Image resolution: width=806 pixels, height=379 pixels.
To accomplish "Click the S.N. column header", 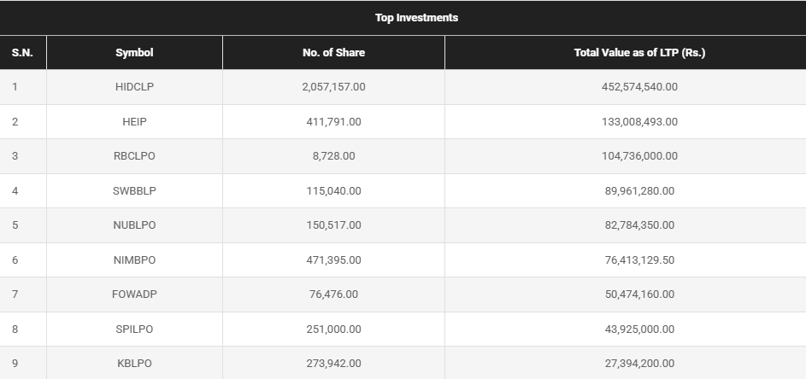I will coord(22,53).
